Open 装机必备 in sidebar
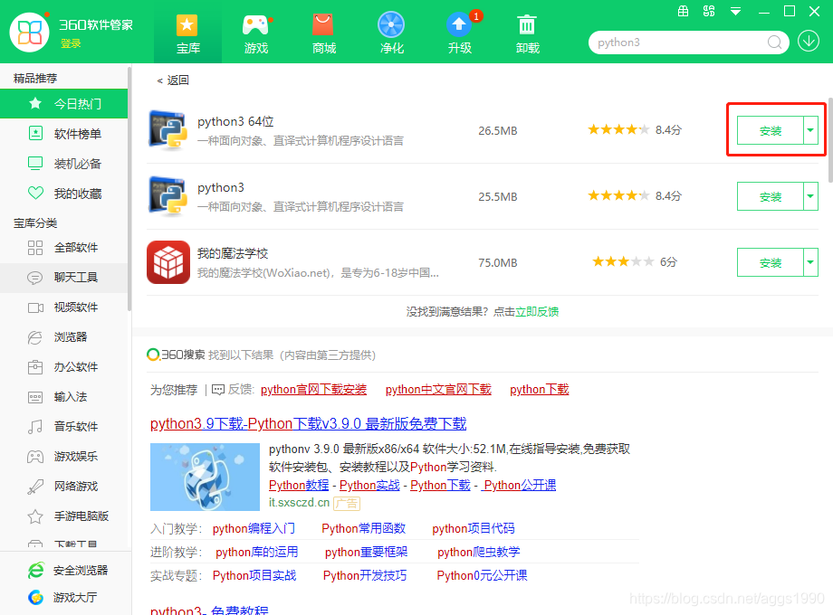 (63, 164)
